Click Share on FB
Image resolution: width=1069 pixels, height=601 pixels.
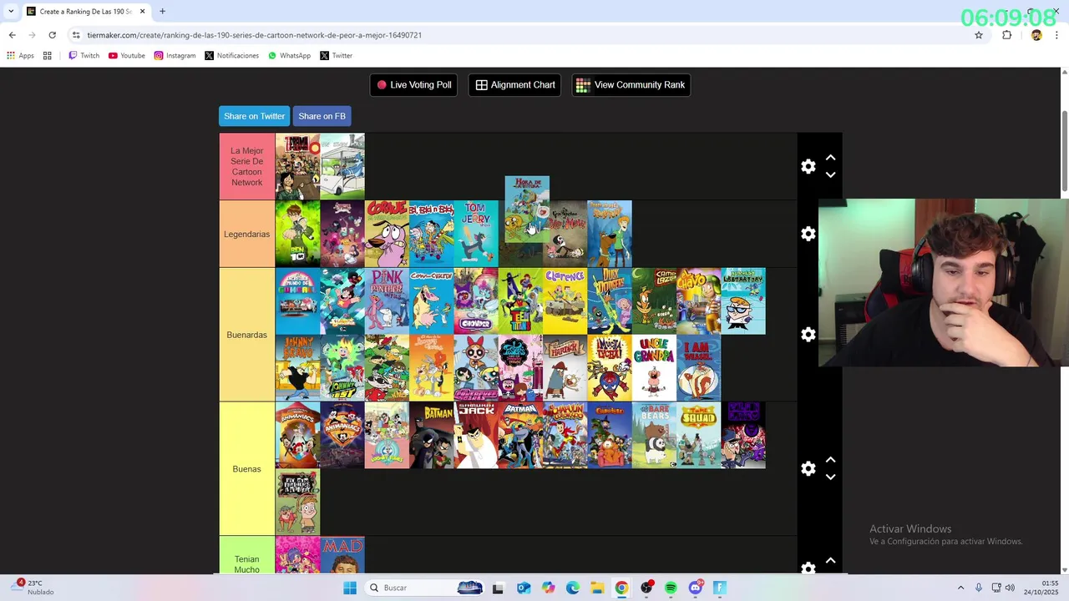point(322,116)
